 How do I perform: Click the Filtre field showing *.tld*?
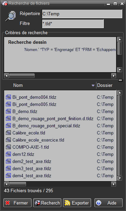[73, 24]
